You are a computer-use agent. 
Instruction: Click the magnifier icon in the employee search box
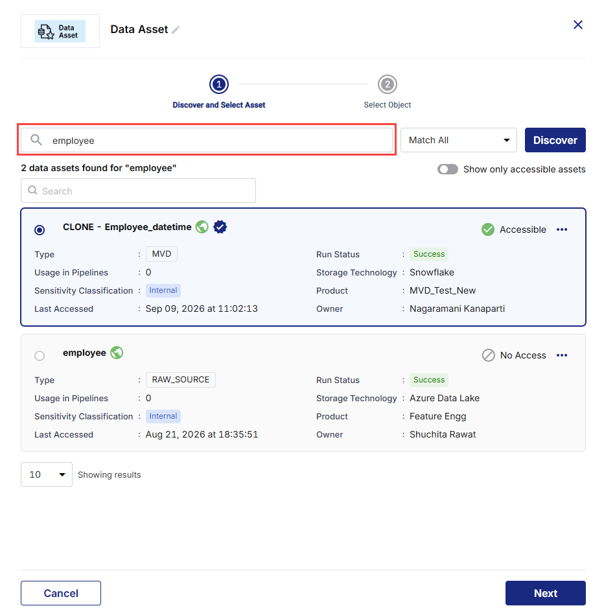pyautogui.click(x=36, y=139)
